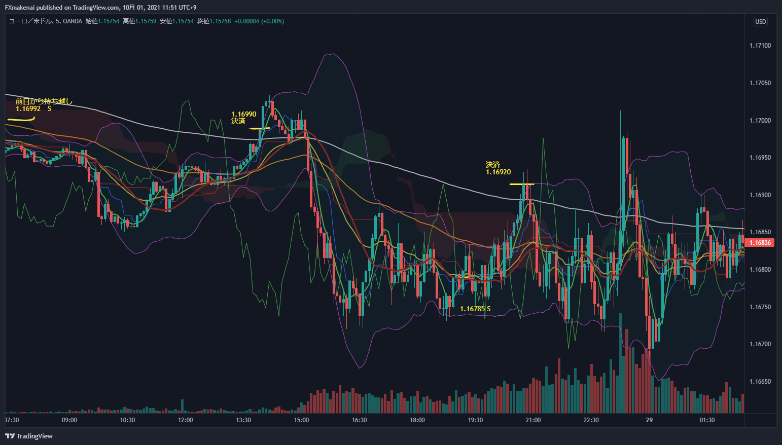
Task: Click the price axis label 1.17100
Action: click(760, 46)
